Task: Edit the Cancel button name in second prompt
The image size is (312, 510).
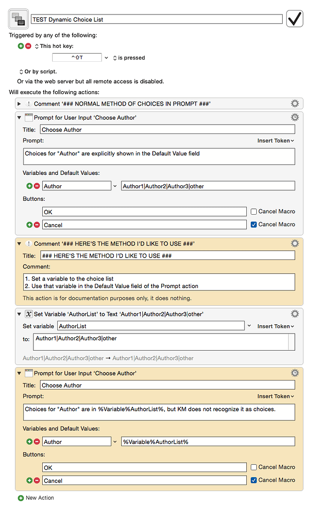Action: (144, 481)
